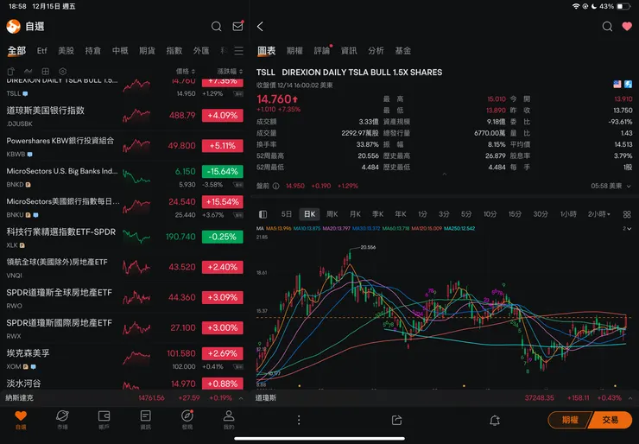Select the 30分 chart interval
The width and height of the screenshot is (639, 444).
click(x=541, y=214)
